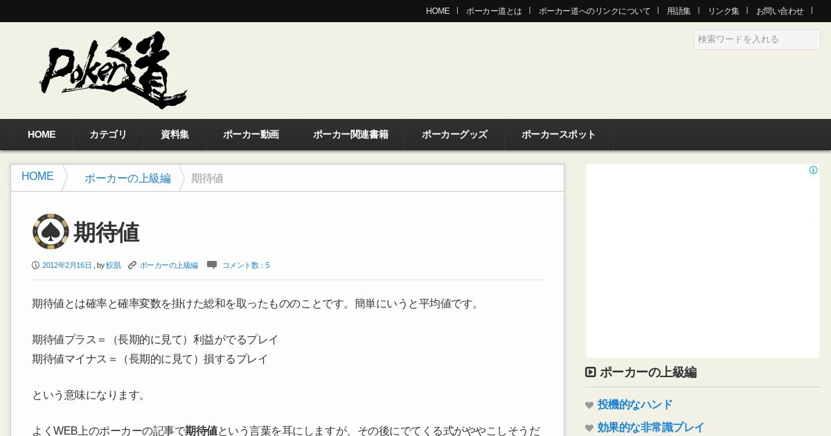
Task: Open HOME in the top utility bar
Action: [x=438, y=11]
